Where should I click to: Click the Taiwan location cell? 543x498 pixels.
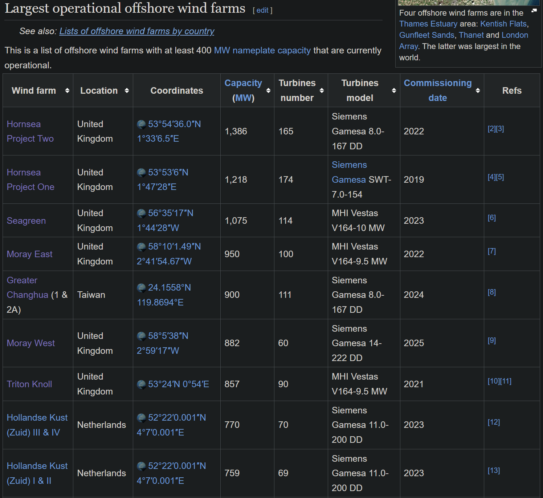tap(103, 295)
